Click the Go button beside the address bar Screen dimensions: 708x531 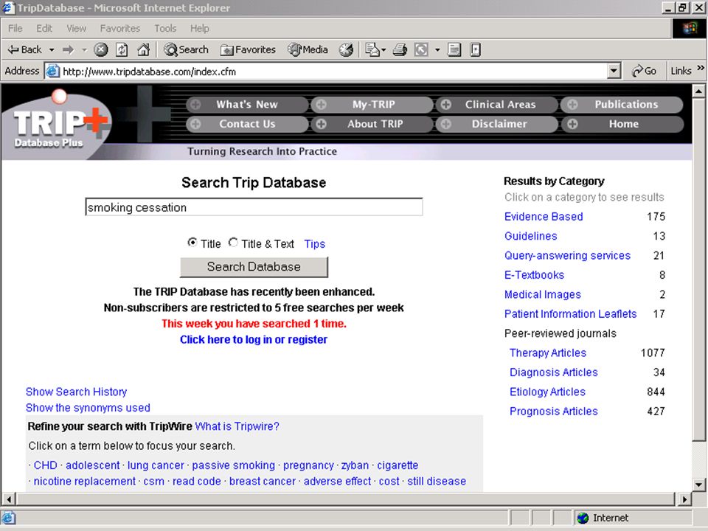[644, 72]
